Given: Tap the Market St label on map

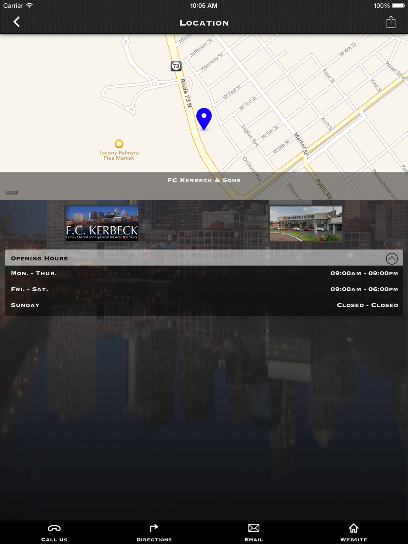Looking at the screenshot, I should [302, 143].
